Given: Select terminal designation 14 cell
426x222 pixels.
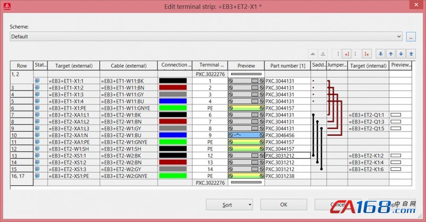Looking at the screenshot, I should [210, 169].
